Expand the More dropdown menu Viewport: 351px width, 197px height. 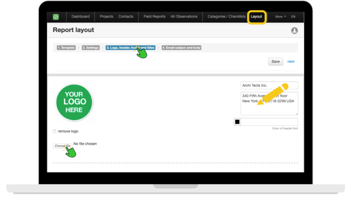pyautogui.click(x=280, y=16)
